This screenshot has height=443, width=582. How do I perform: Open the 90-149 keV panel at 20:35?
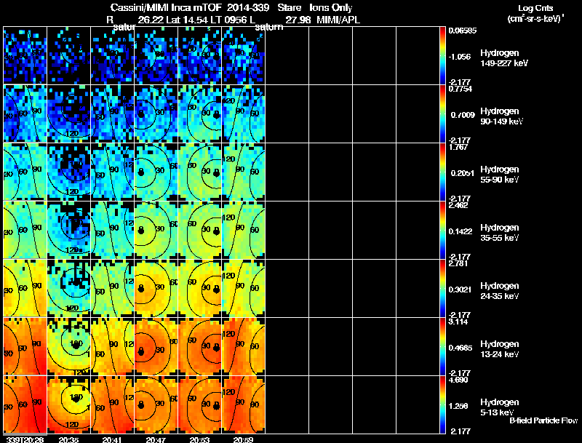pyautogui.click(x=69, y=114)
